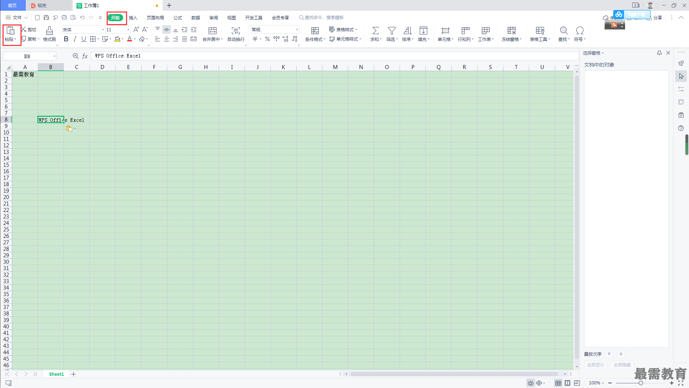Switch to the View (视图) tab
Image resolution: width=689 pixels, height=388 pixels.
pos(232,18)
